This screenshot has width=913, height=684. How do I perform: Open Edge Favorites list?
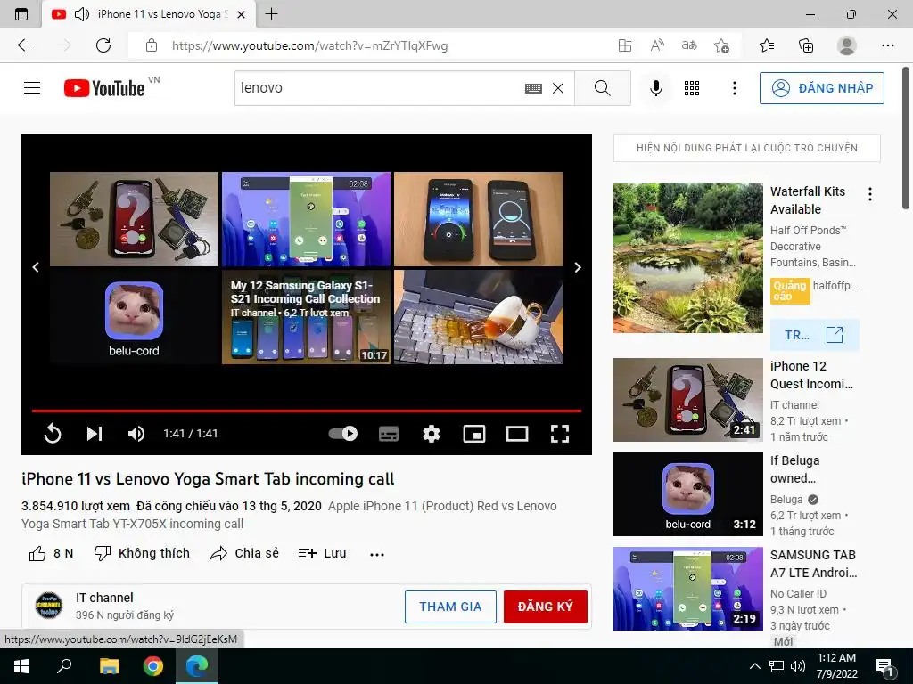767,45
